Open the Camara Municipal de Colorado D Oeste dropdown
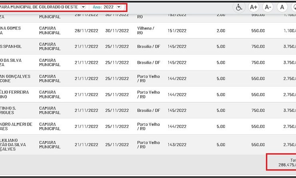The height and width of the screenshot is (178, 296). click(83, 7)
